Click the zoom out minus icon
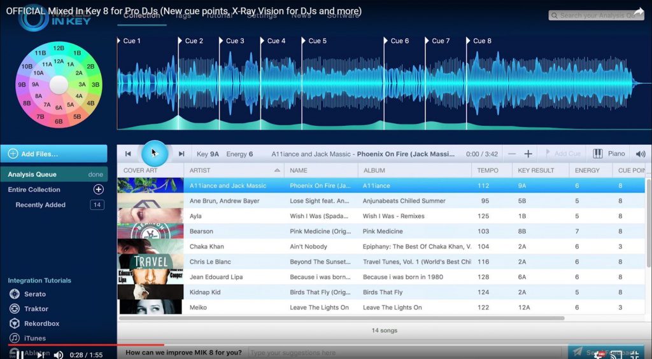Screen dimensions: 652x359 (512, 154)
